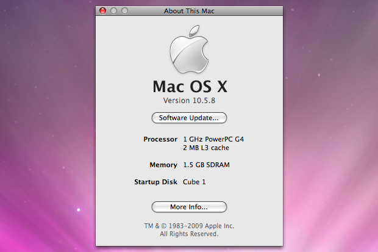This screenshot has height=252, width=378.
Task: Click the Memory label
Action: pos(163,165)
